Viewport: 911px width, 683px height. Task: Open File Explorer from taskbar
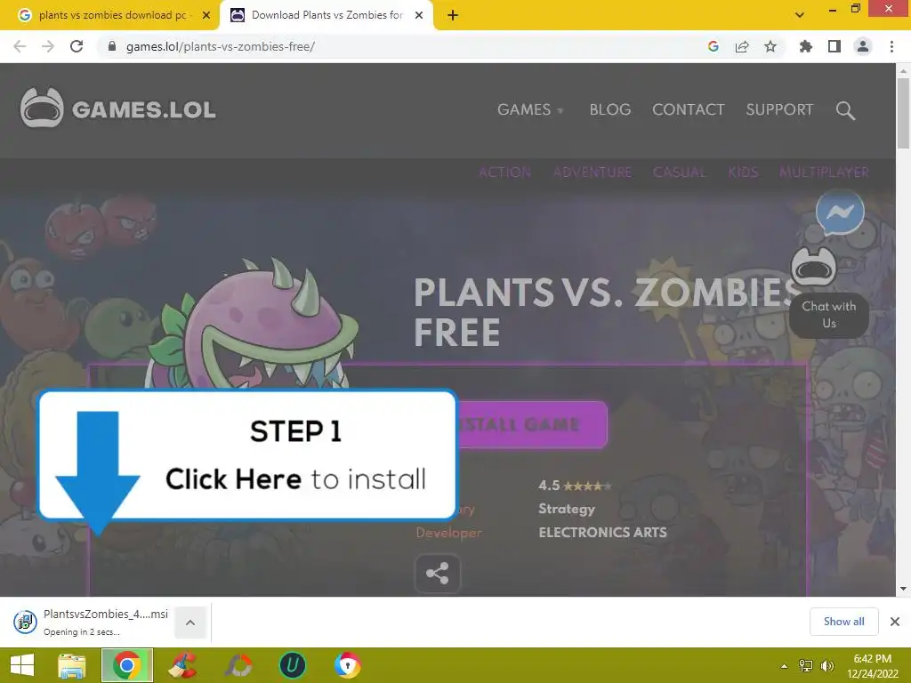click(72, 665)
